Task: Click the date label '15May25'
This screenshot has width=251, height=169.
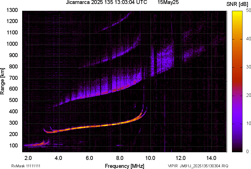Action: tap(168, 2)
